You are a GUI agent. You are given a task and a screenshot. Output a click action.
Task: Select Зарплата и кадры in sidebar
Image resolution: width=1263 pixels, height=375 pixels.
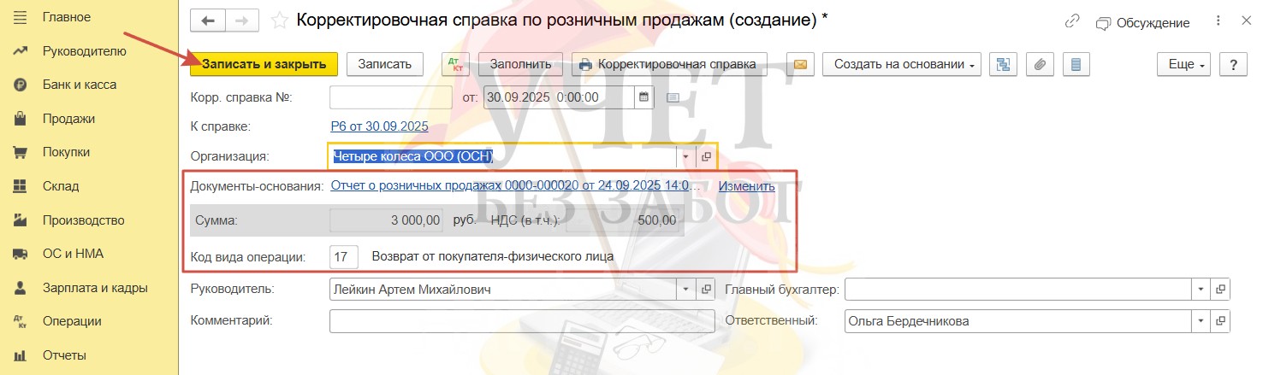pyautogui.click(x=95, y=288)
